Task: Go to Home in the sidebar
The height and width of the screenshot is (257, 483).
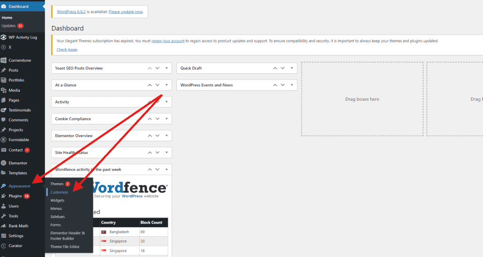Action: pos(7,17)
